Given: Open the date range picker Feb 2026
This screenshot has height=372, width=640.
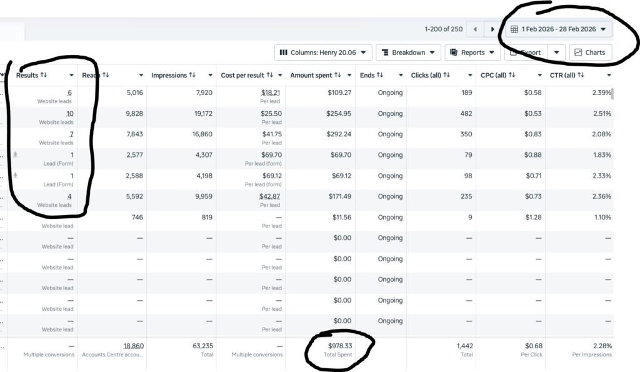Looking at the screenshot, I should pos(558,29).
